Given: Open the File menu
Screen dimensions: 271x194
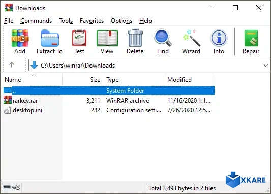Looking at the screenshot, I should click(x=9, y=21).
